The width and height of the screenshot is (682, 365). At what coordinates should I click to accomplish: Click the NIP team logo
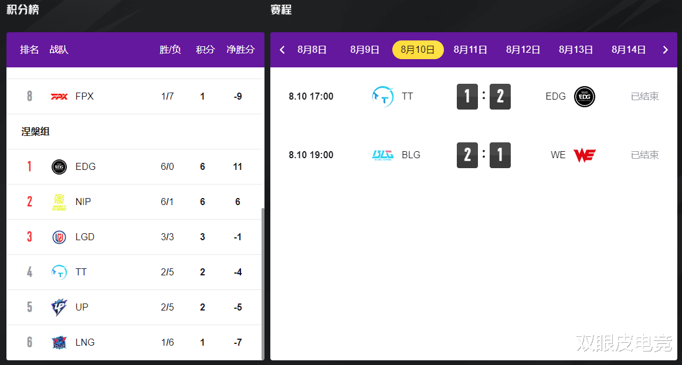click(x=59, y=202)
